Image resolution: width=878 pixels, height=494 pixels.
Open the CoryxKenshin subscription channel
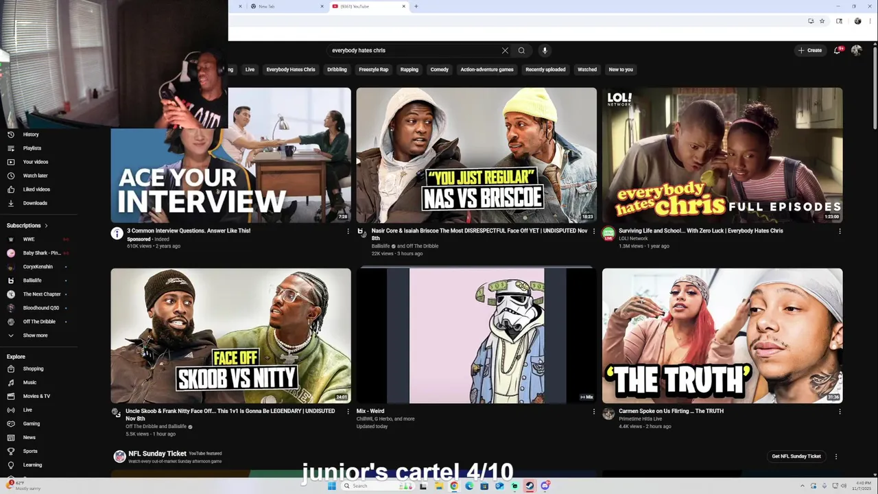38,267
